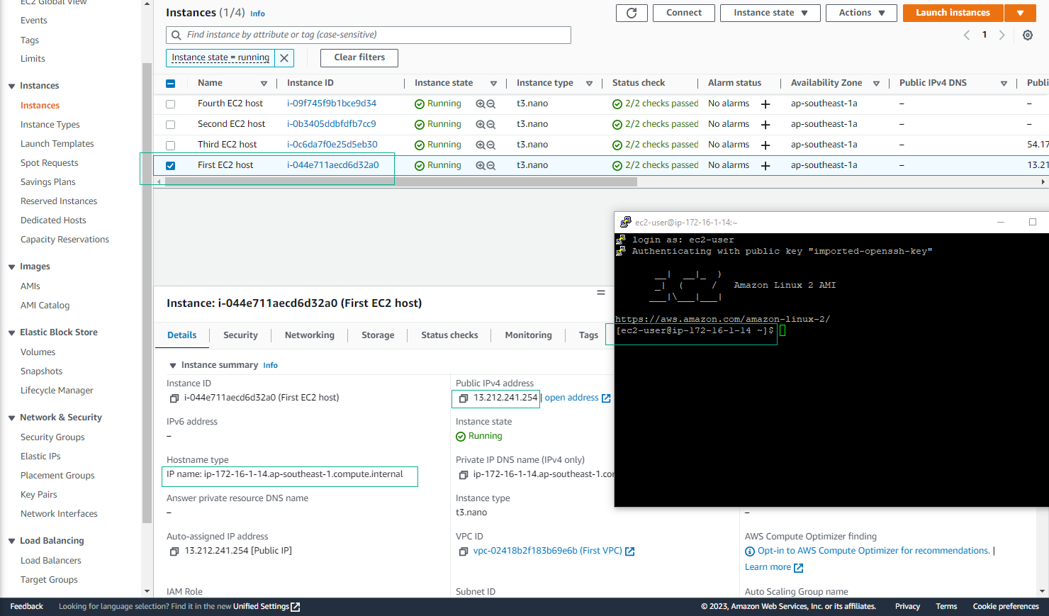Click Feedback in footer
This screenshot has width=1049, height=616.
[x=27, y=607]
